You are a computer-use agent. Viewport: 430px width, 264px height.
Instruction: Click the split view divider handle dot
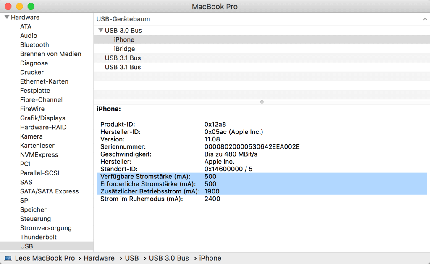pos(262,102)
